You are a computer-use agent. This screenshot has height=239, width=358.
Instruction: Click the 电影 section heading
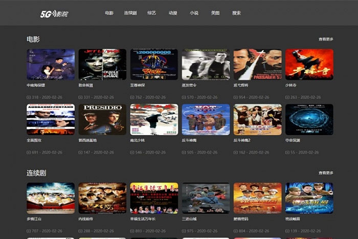33,39
